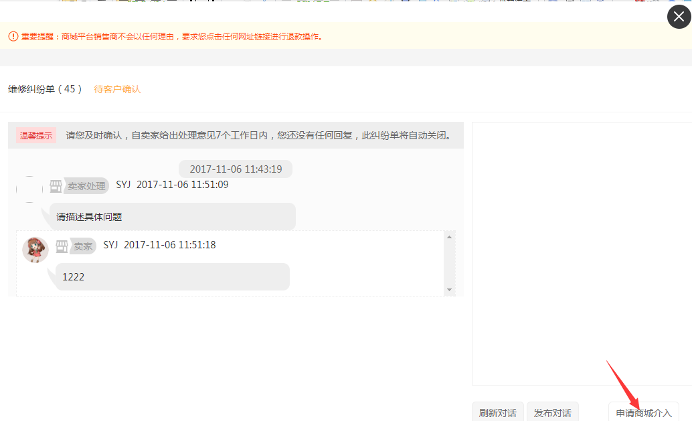Click the 卖家 role tag by SYJ
This screenshot has height=421, width=692.
coord(83,246)
